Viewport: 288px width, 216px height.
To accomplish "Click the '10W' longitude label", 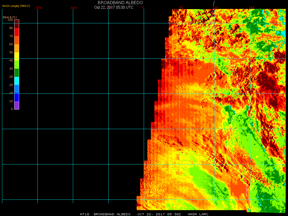I will [74, 8].
